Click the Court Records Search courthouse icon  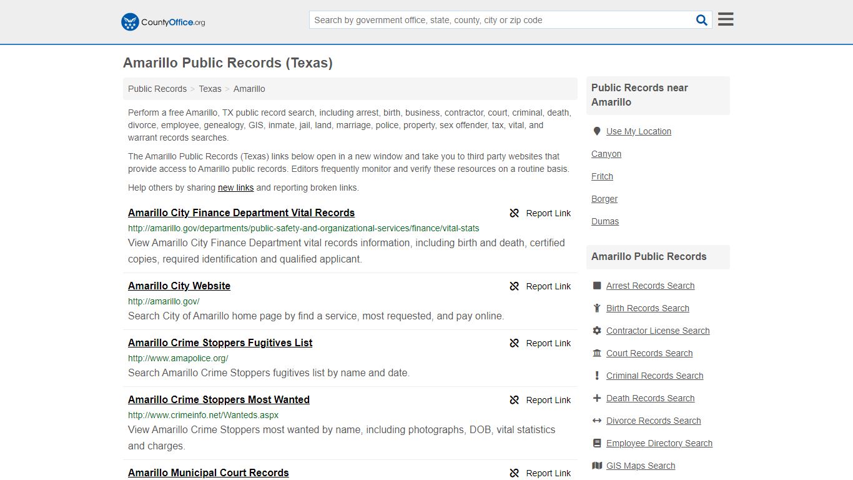[x=597, y=353]
